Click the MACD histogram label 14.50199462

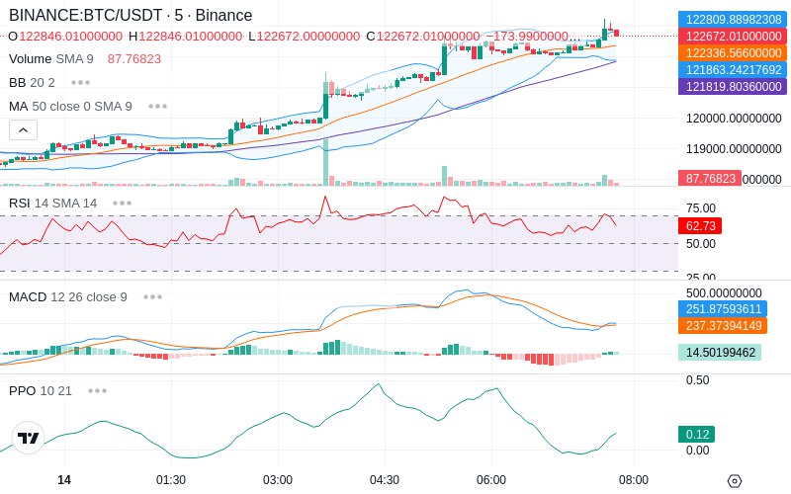click(x=720, y=353)
